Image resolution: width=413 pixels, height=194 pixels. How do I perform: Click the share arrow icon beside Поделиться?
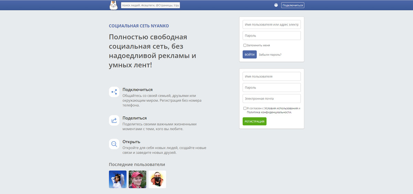pos(114,120)
